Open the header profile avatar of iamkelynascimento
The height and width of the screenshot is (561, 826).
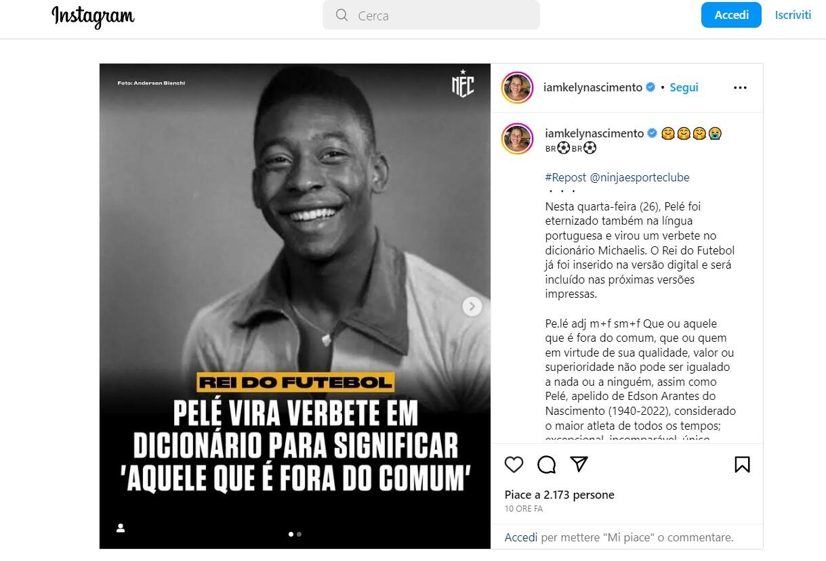click(517, 87)
